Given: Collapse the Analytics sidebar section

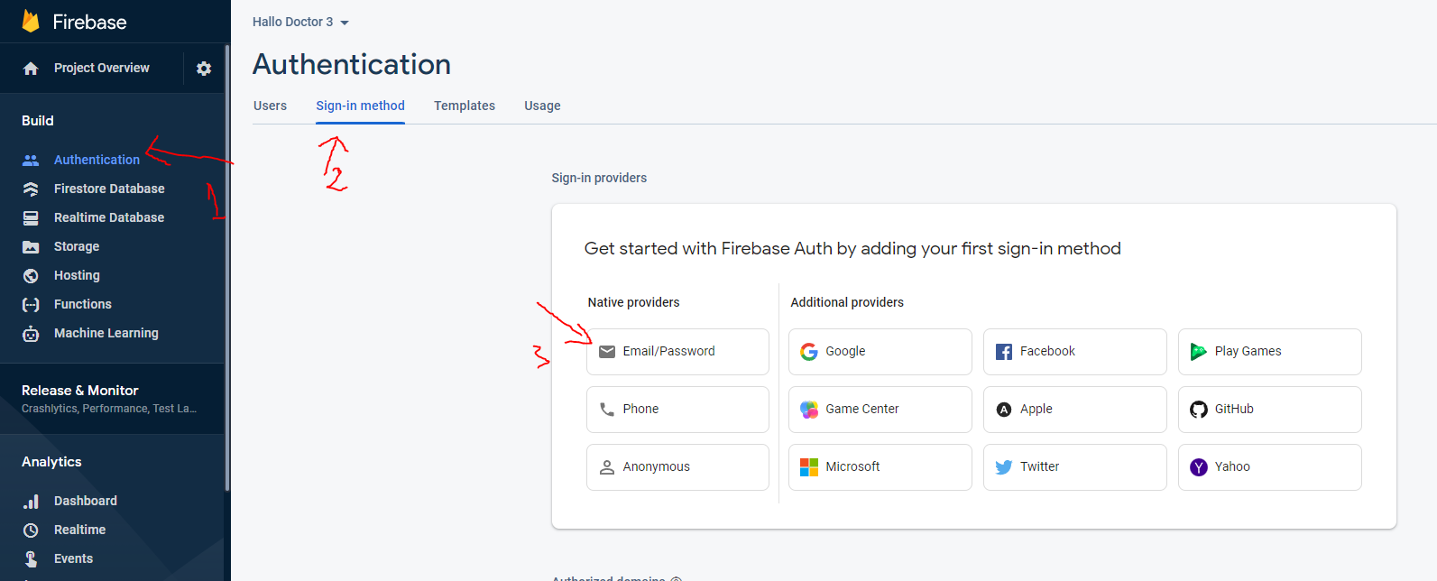Looking at the screenshot, I should [x=51, y=462].
